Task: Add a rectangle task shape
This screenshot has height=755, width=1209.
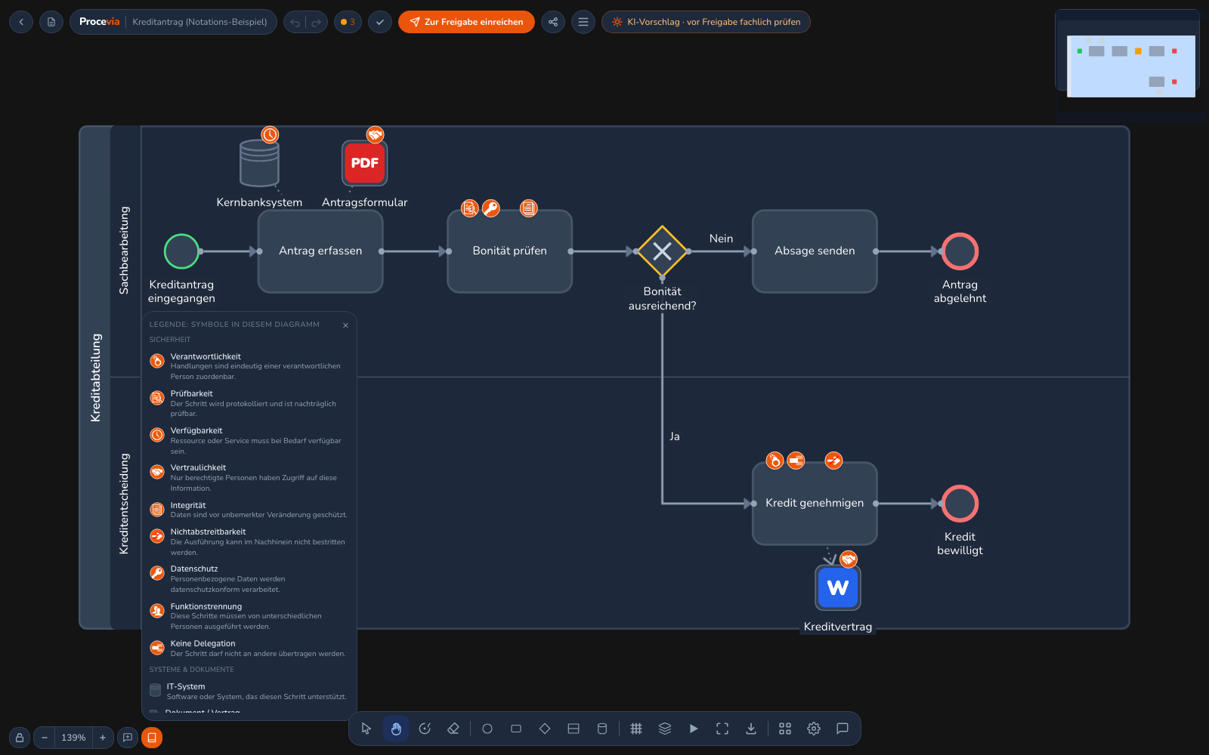Action: (x=516, y=729)
